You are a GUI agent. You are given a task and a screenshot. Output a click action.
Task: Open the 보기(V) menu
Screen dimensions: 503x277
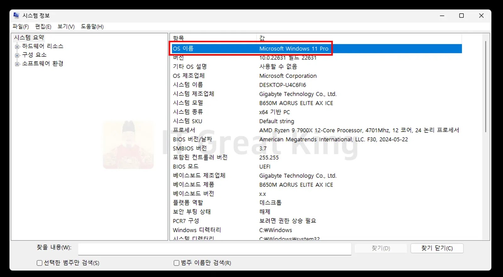pyautogui.click(x=66, y=27)
